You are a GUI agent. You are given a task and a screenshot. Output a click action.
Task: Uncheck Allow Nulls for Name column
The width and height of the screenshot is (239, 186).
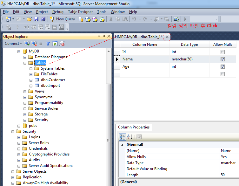222,59
